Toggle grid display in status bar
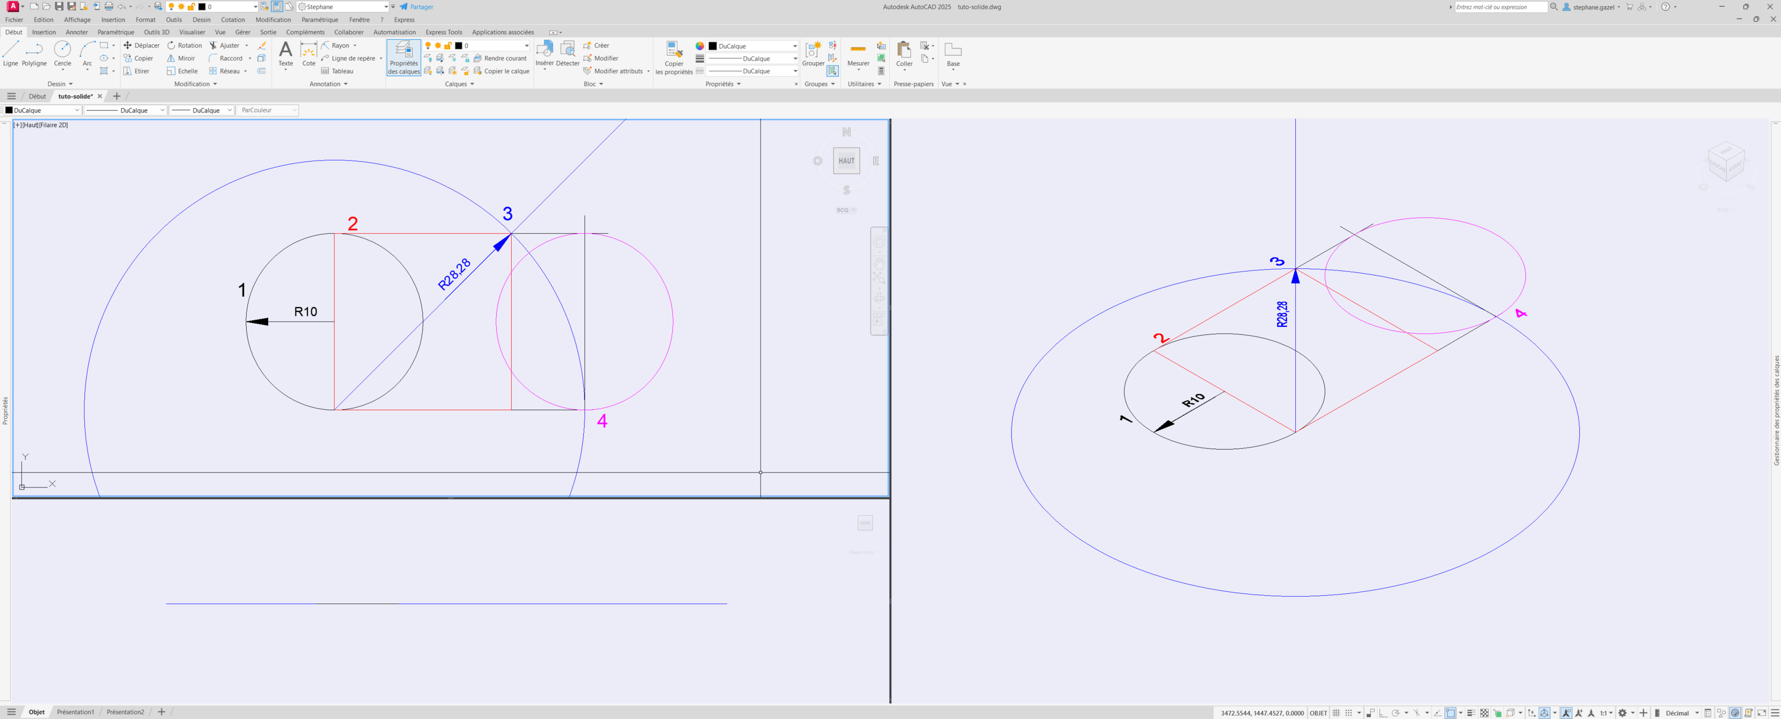The width and height of the screenshot is (1781, 719). point(1337,713)
